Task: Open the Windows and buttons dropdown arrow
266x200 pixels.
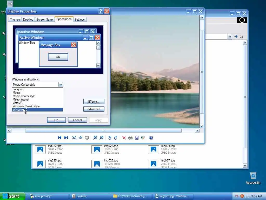Action: [61, 85]
